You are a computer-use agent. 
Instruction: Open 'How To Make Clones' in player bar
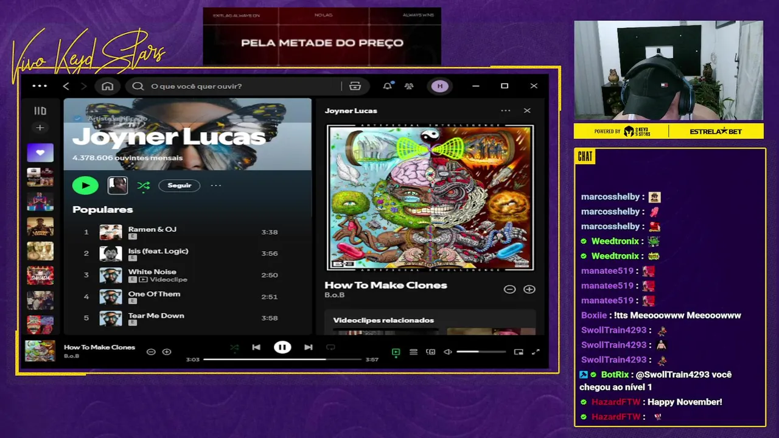tap(99, 347)
